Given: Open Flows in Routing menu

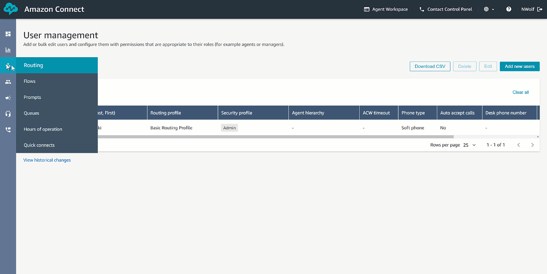Looking at the screenshot, I should click(x=57, y=81).
